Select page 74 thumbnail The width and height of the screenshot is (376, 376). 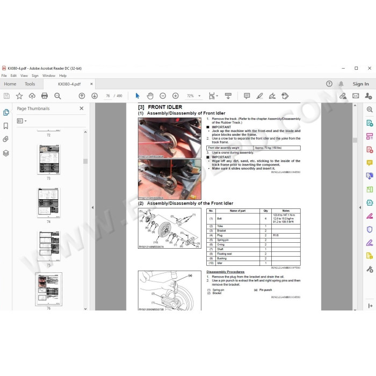coord(49,203)
